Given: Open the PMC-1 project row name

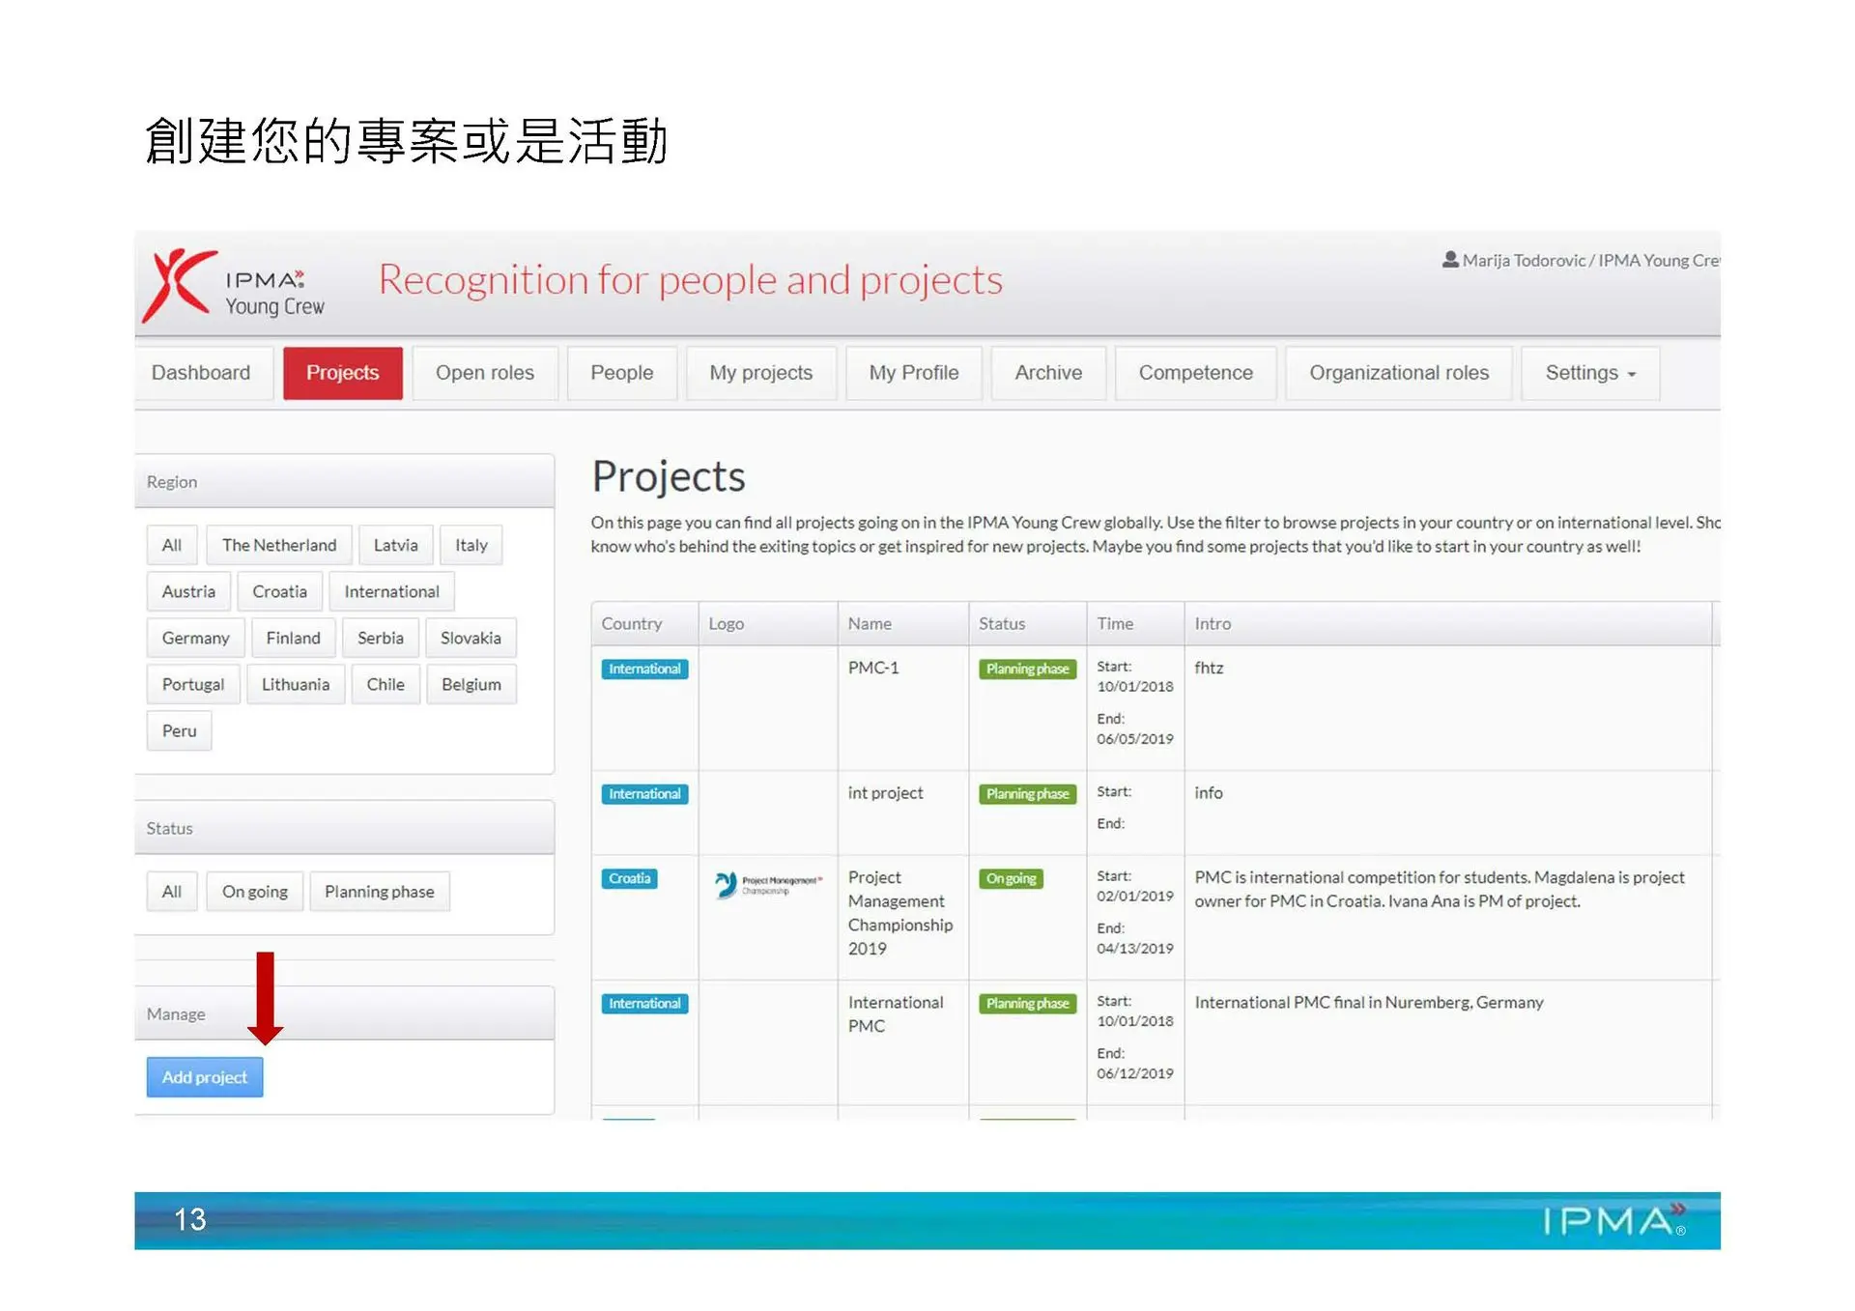Looking at the screenshot, I should [872, 668].
